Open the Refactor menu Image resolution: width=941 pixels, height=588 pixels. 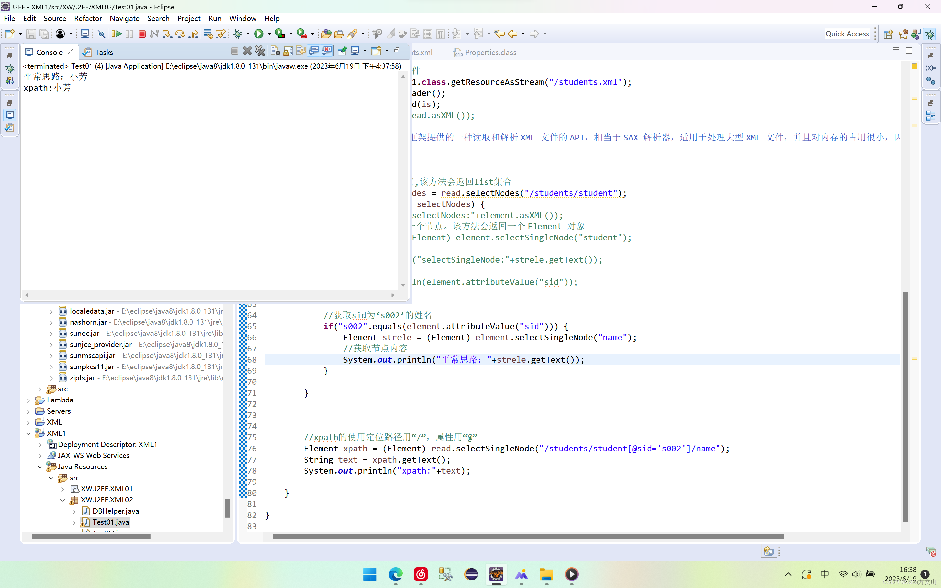coord(88,18)
